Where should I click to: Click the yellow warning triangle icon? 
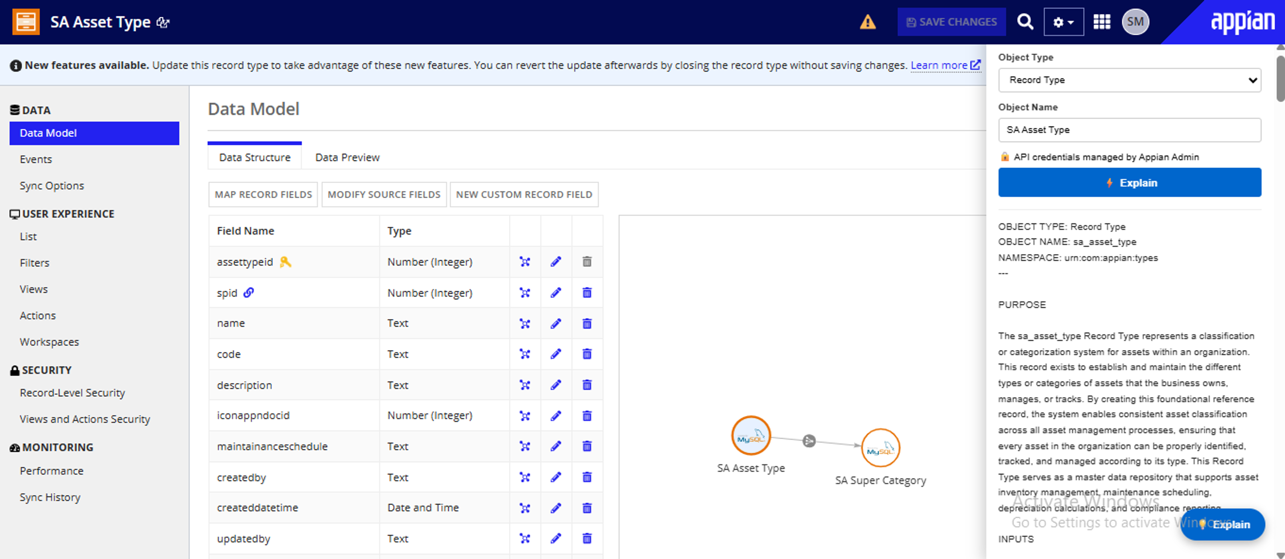867,22
